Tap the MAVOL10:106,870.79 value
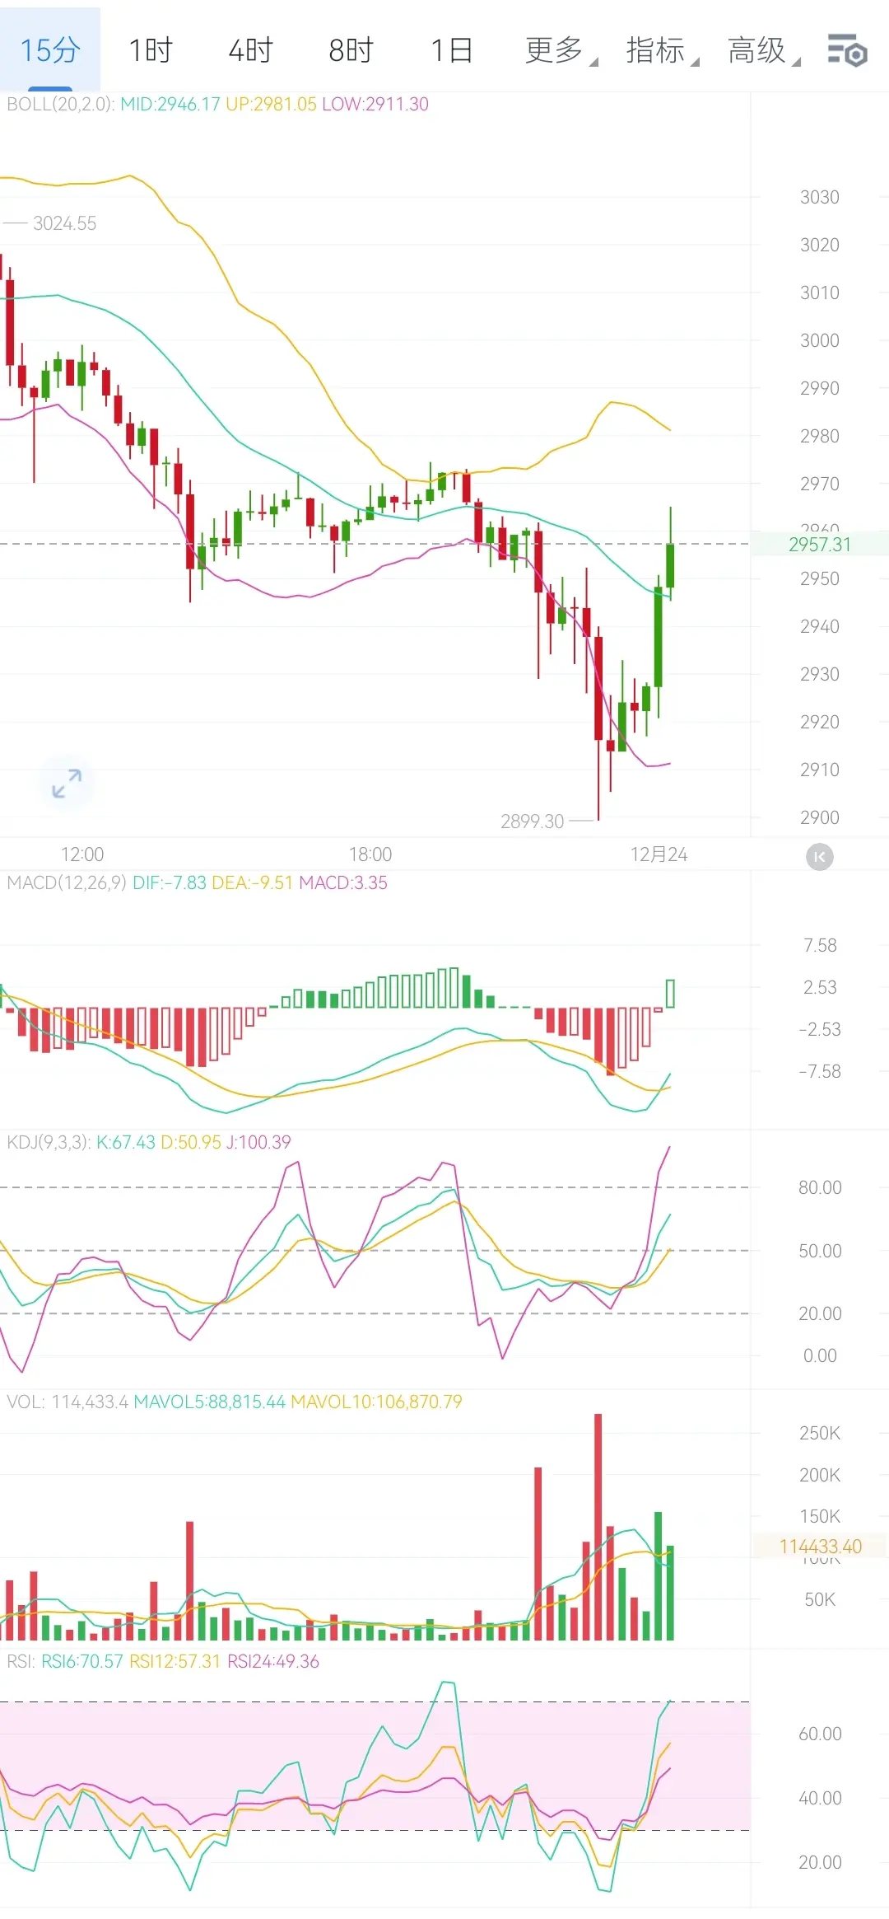The width and height of the screenshot is (889, 1919). pos(377,1402)
